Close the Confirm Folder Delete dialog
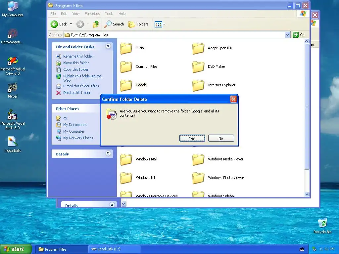Image resolution: width=339 pixels, height=254 pixels. point(233,99)
